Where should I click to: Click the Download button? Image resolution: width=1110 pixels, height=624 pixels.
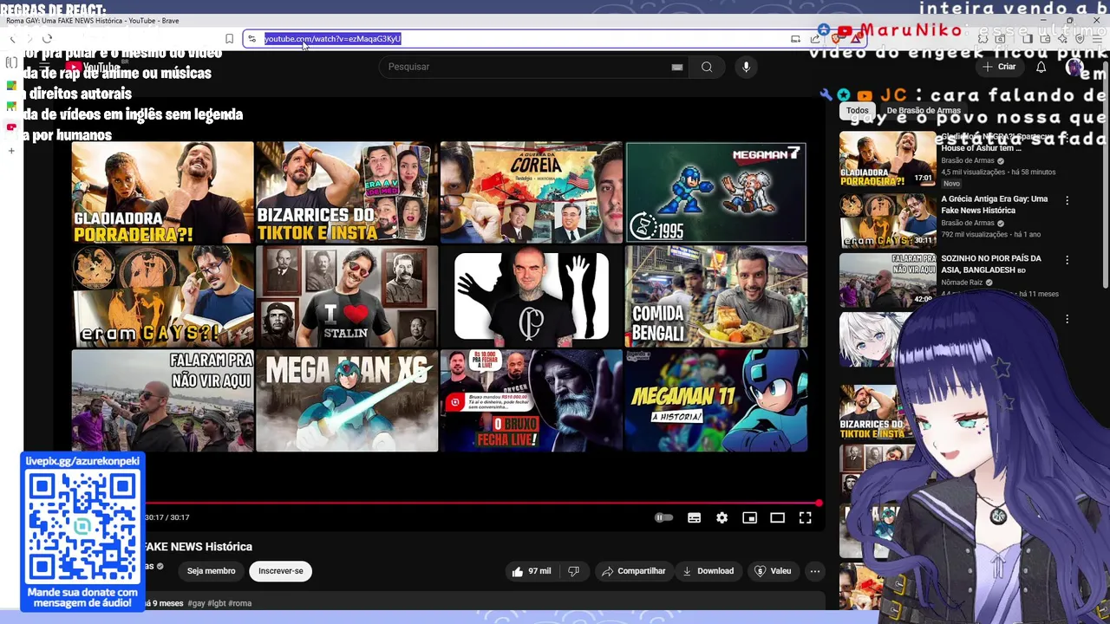coord(708,571)
